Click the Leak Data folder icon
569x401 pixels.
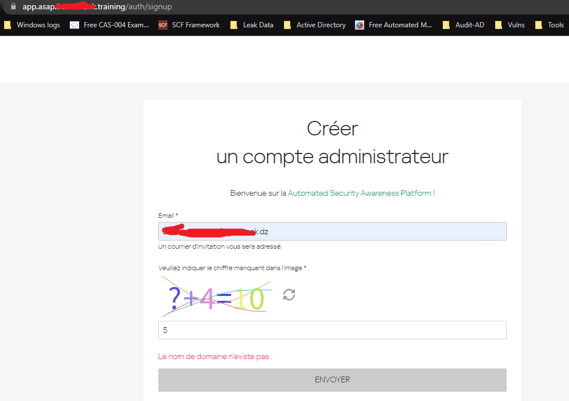pyautogui.click(x=234, y=25)
